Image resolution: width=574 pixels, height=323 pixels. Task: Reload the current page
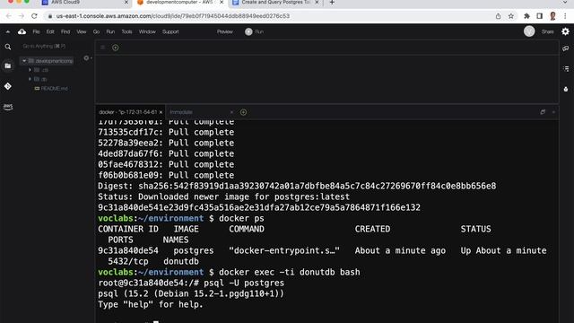pyautogui.click(x=34, y=16)
